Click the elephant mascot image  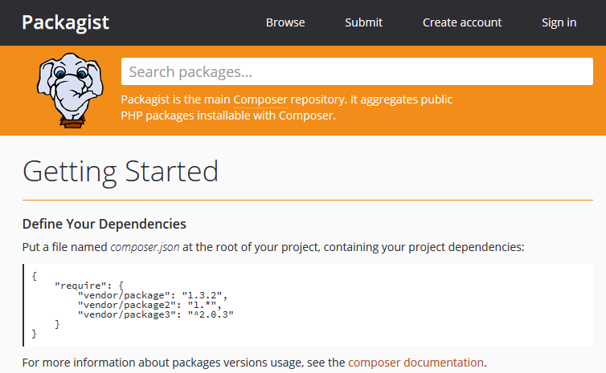(x=70, y=91)
